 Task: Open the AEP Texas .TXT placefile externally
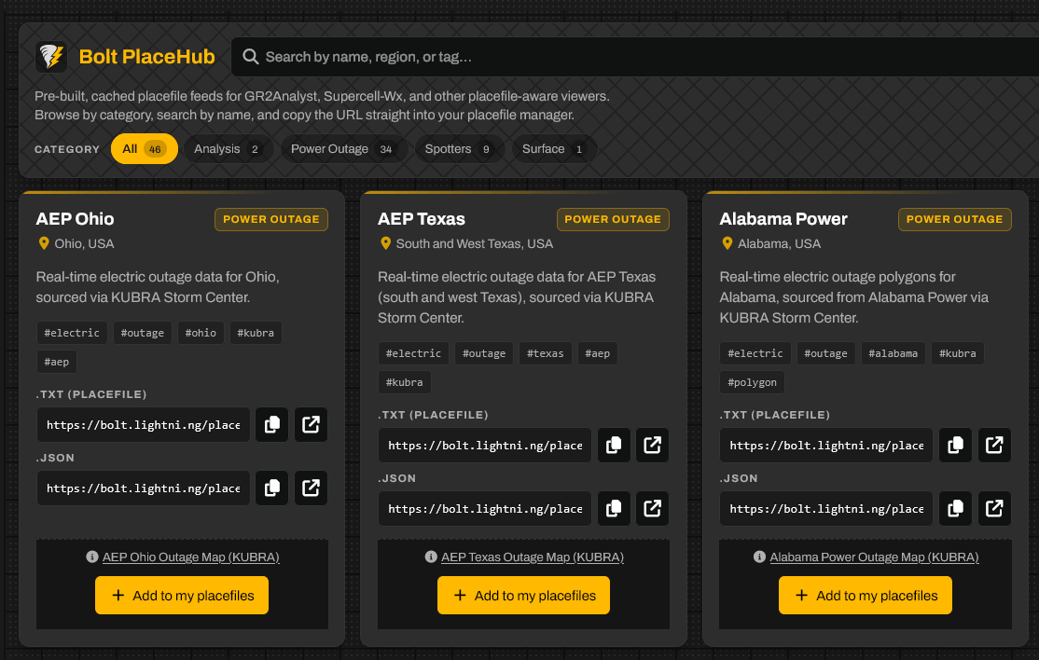point(653,445)
